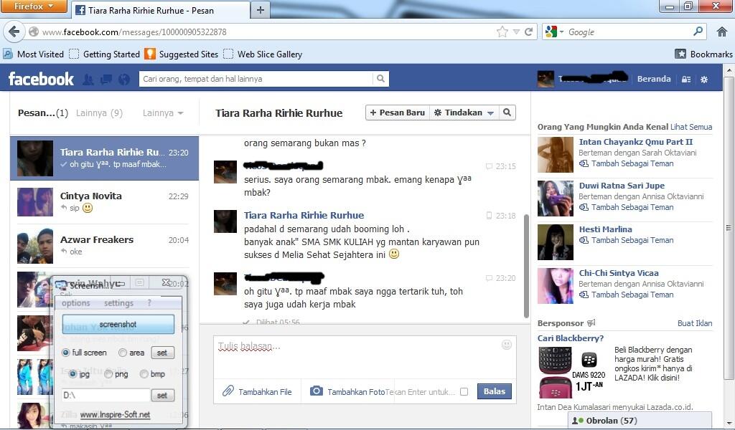
Task: Open URL history dropdown arrow
Action: point(516,32)
